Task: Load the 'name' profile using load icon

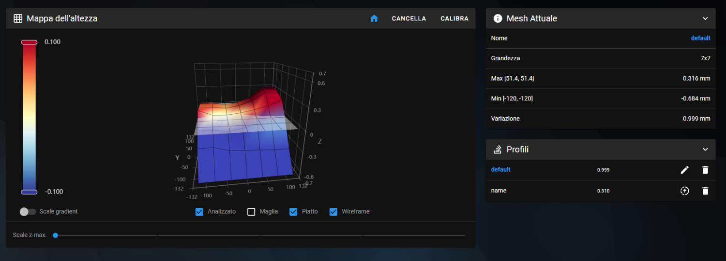Action: [684, 191]
